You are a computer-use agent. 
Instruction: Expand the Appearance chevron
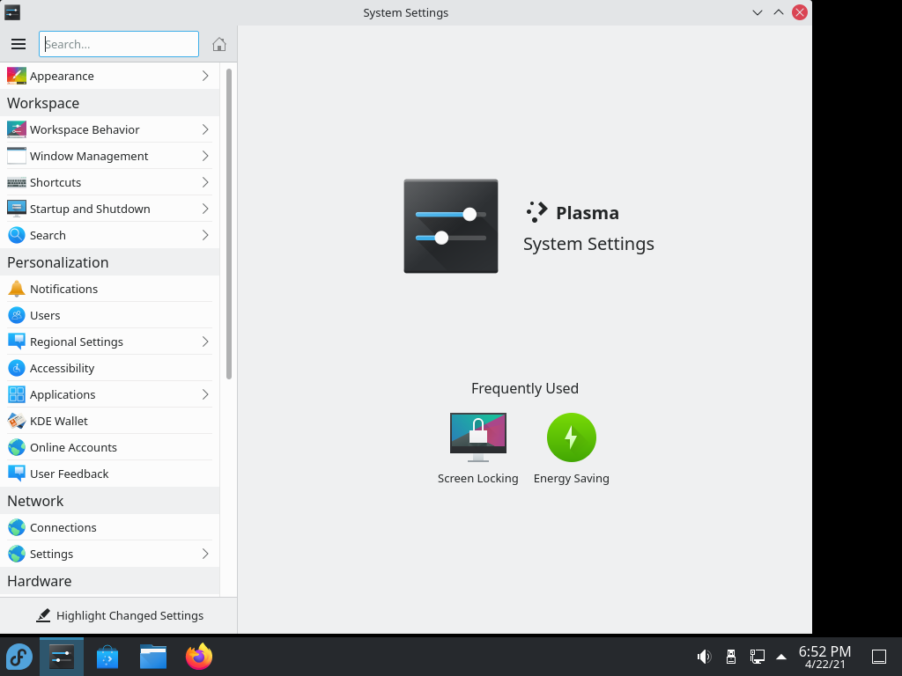pyautogui.click(x=205, y=76)
